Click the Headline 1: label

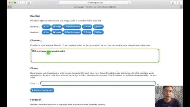coord(35,27)
